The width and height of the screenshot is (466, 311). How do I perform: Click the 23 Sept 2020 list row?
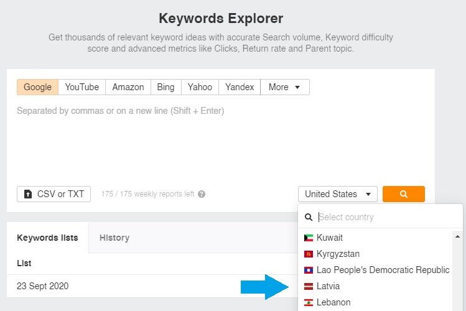152,286
